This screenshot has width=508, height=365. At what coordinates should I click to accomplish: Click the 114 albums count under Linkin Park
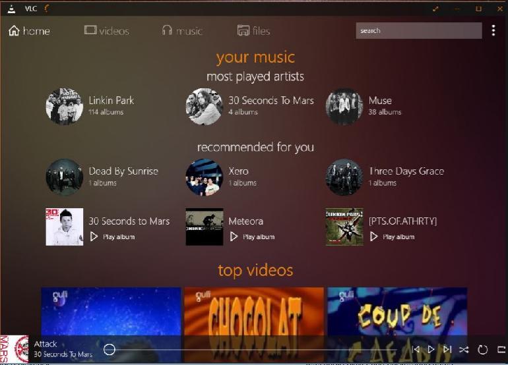tap(106, 112)
